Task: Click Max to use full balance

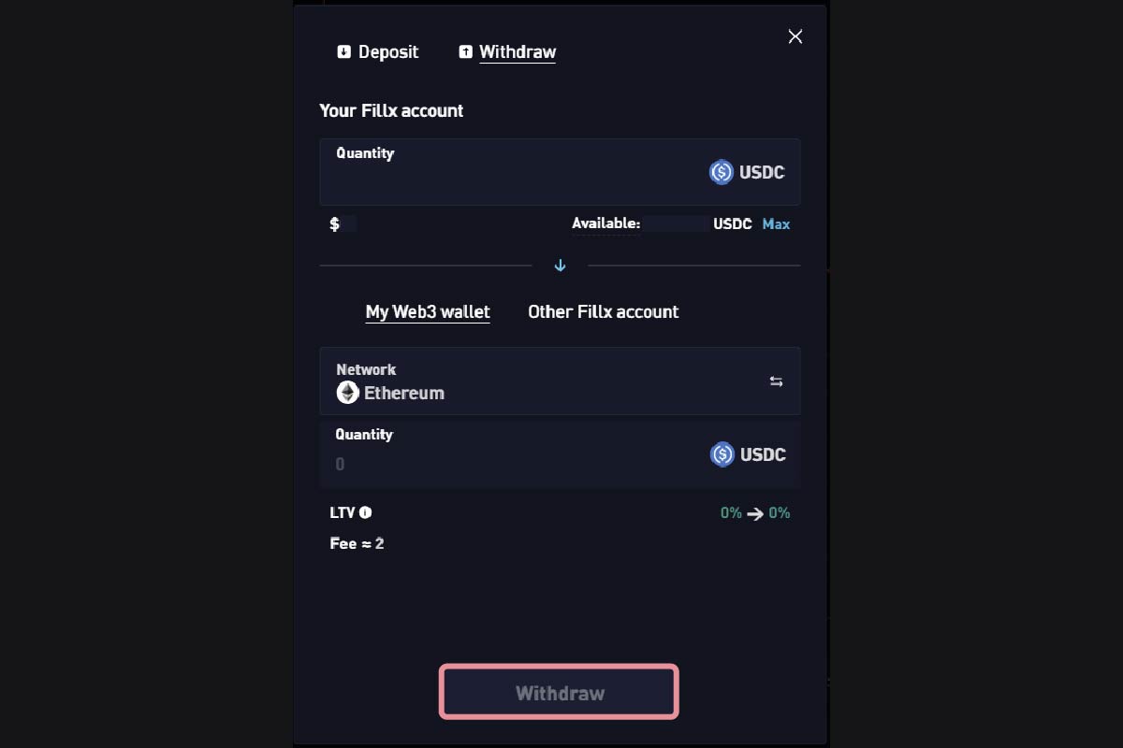Action: click(776, 224)
